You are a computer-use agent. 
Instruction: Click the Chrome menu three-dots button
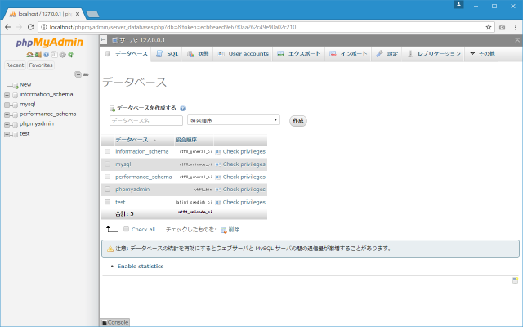(516, 27)
